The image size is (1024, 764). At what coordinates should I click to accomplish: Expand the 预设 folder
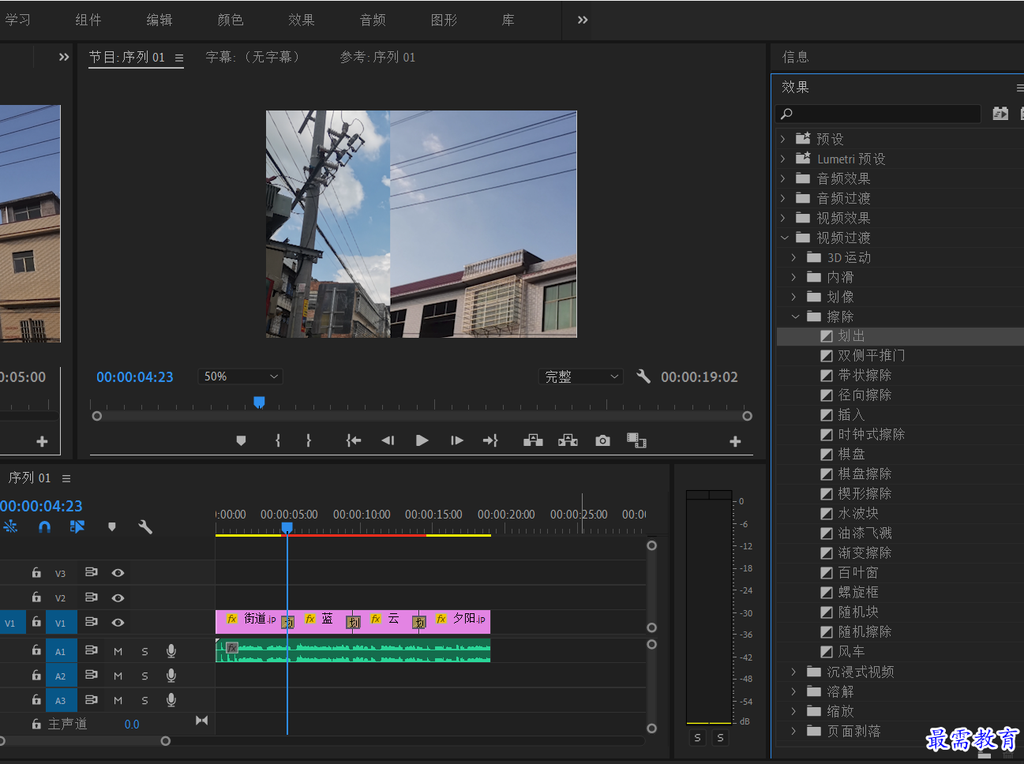(782, 139)
